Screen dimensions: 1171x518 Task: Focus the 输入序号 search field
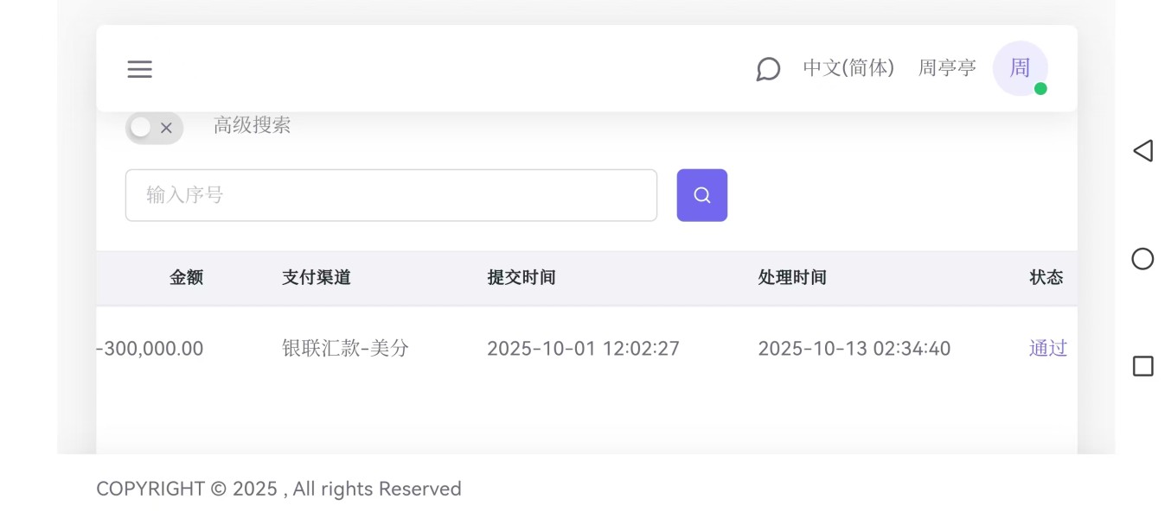tap(391, 195)
